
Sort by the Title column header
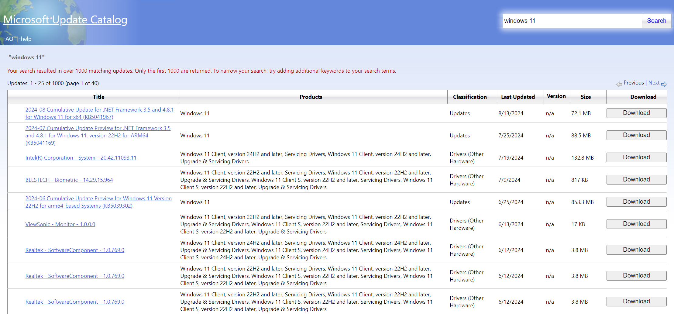coord(98,97)
